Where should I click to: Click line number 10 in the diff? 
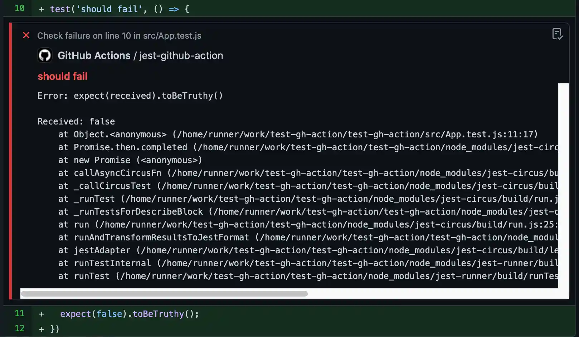click(x=19, y=8)
